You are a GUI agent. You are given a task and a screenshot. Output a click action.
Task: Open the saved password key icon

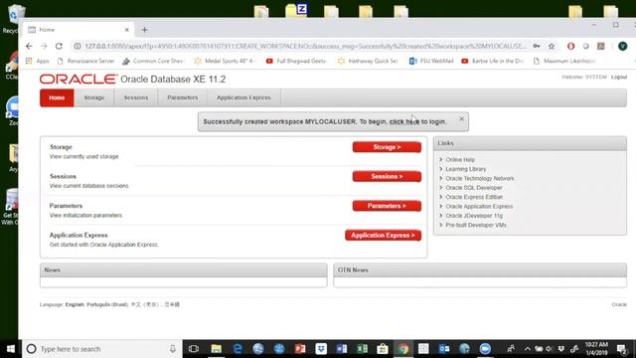tap(537, 47)
